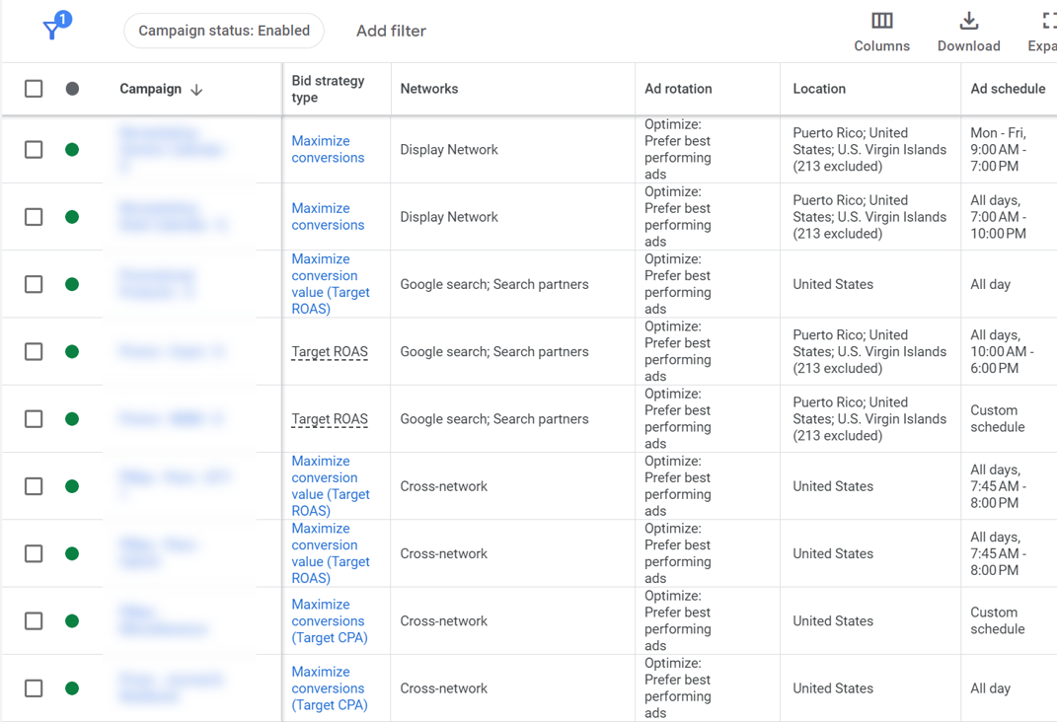Click green status dot of last All day row
This screenshot has width=1057, height=722.
72,688
